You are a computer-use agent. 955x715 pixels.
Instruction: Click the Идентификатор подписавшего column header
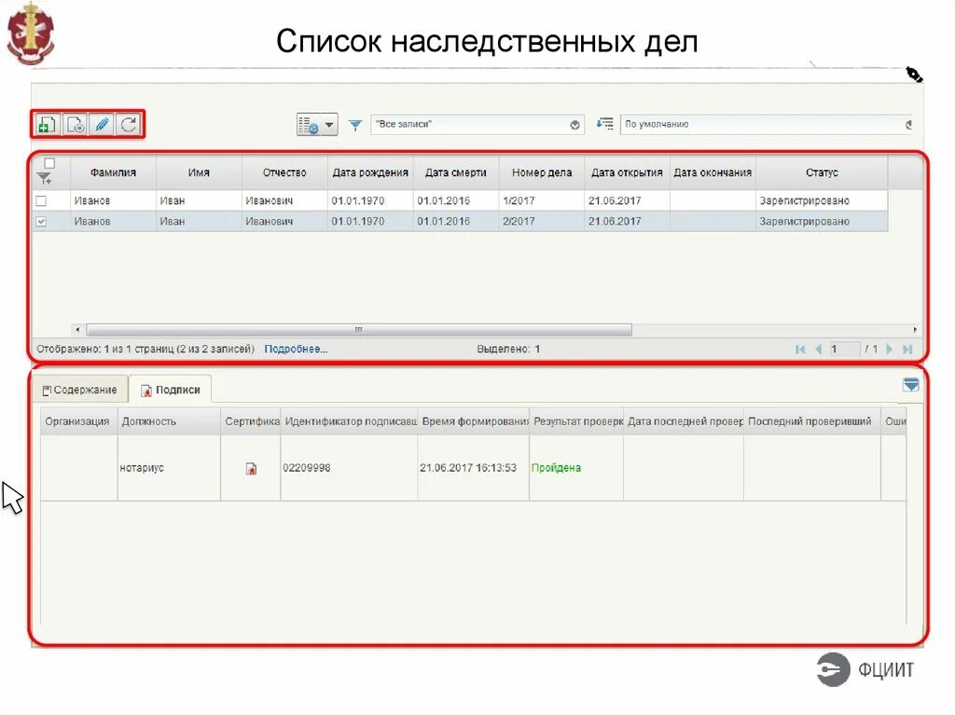(349, 421)
